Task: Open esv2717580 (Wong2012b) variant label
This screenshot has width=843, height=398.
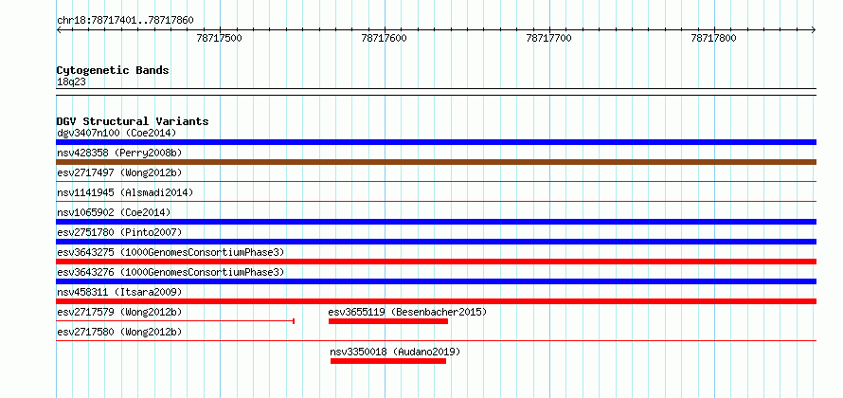Action: click(x=119, y=332)
